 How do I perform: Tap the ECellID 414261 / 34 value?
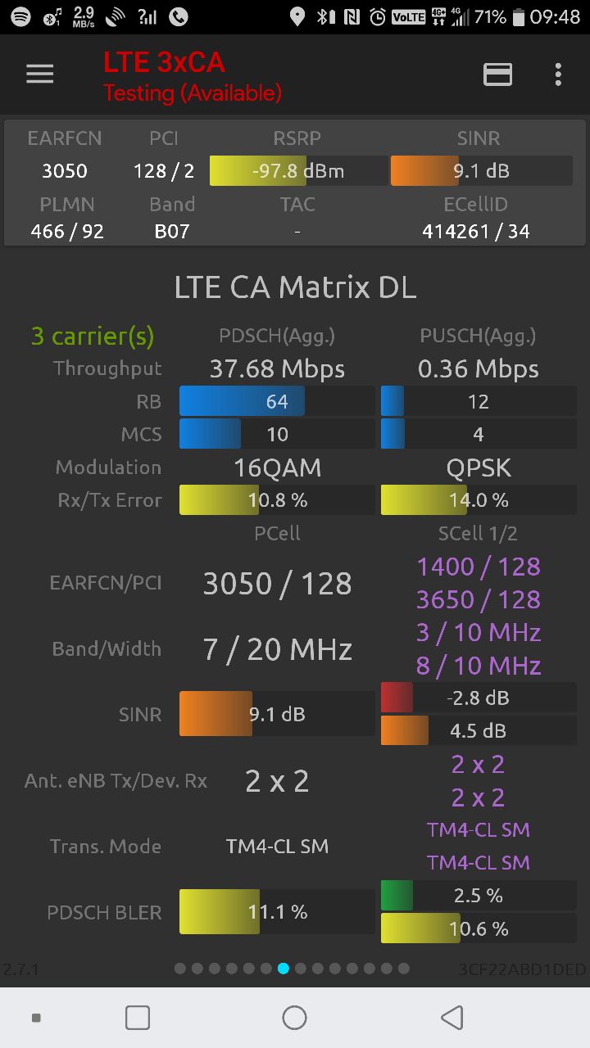pos(476,232)
